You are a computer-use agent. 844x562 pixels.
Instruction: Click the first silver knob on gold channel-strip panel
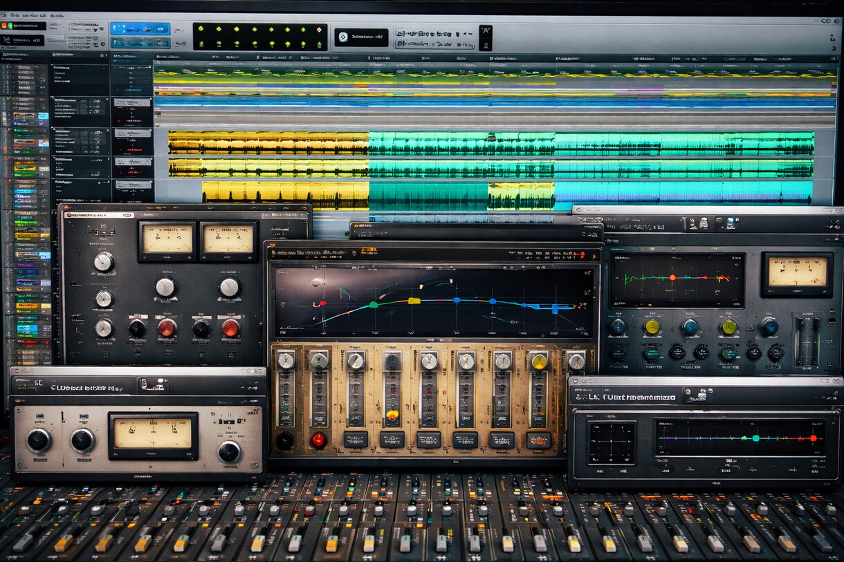(286, 360)
